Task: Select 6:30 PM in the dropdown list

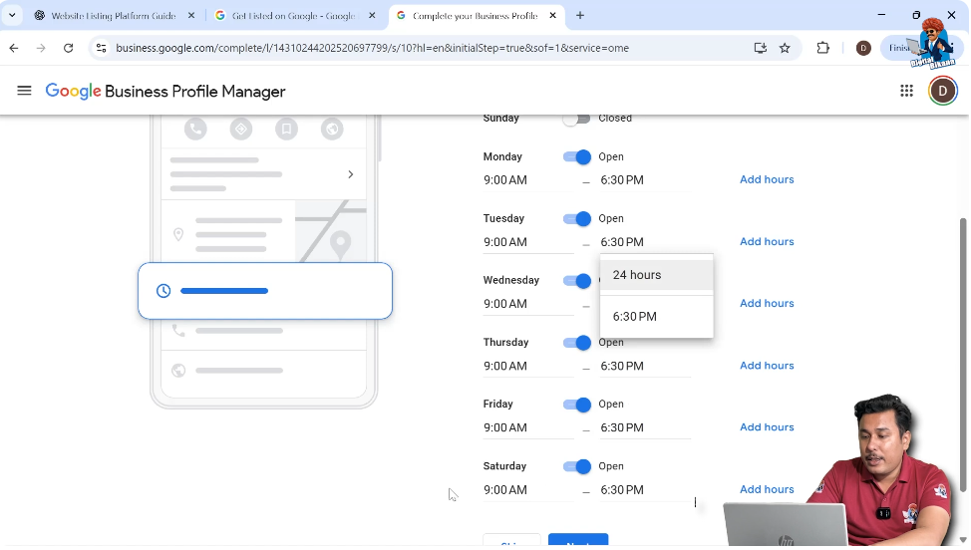Action: click(656, 316)
